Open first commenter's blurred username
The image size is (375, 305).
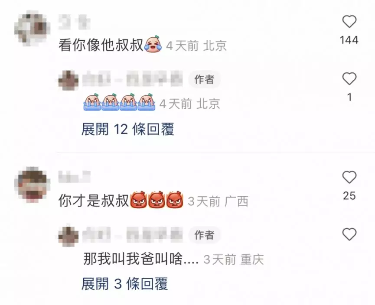tap(75, 22)
